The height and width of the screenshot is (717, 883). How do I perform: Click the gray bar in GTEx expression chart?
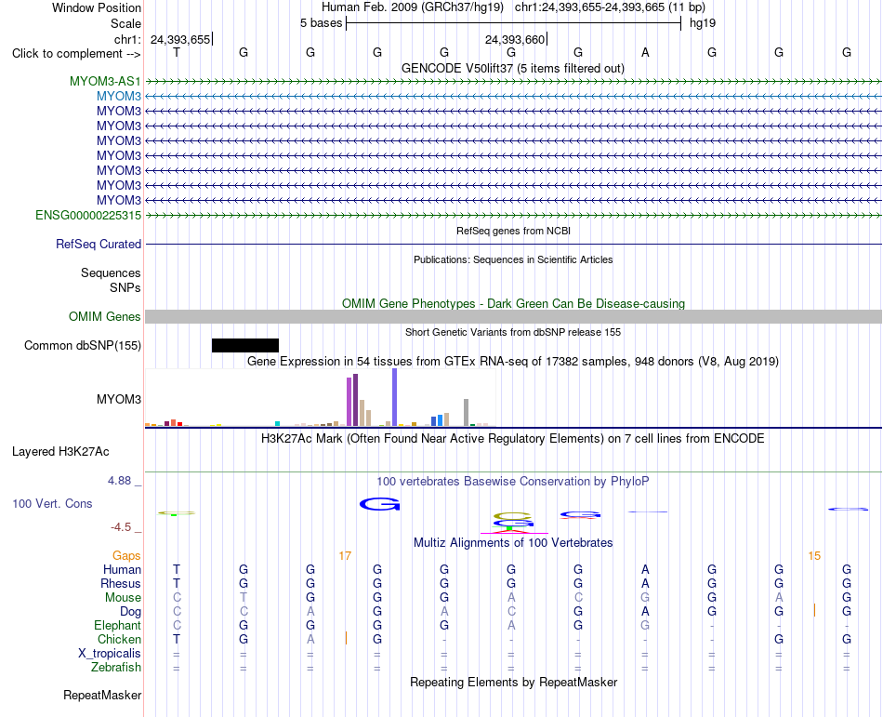(467, 412)
